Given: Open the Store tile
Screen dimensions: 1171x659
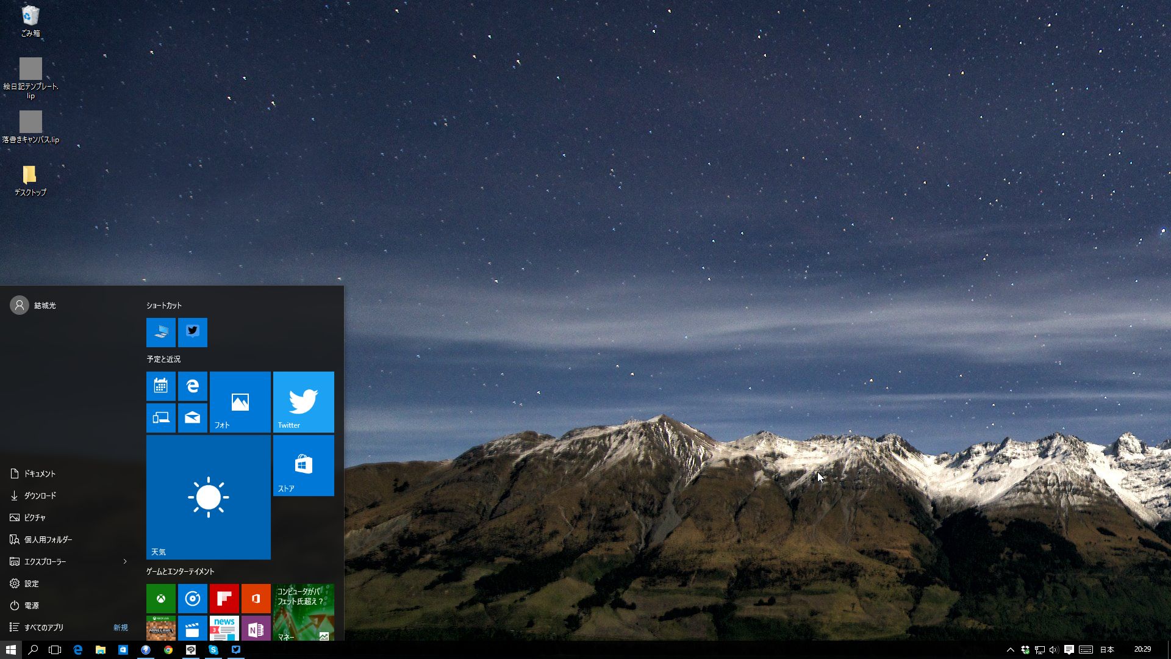Looking at the screenshot, I should click(x=303, y=465).
